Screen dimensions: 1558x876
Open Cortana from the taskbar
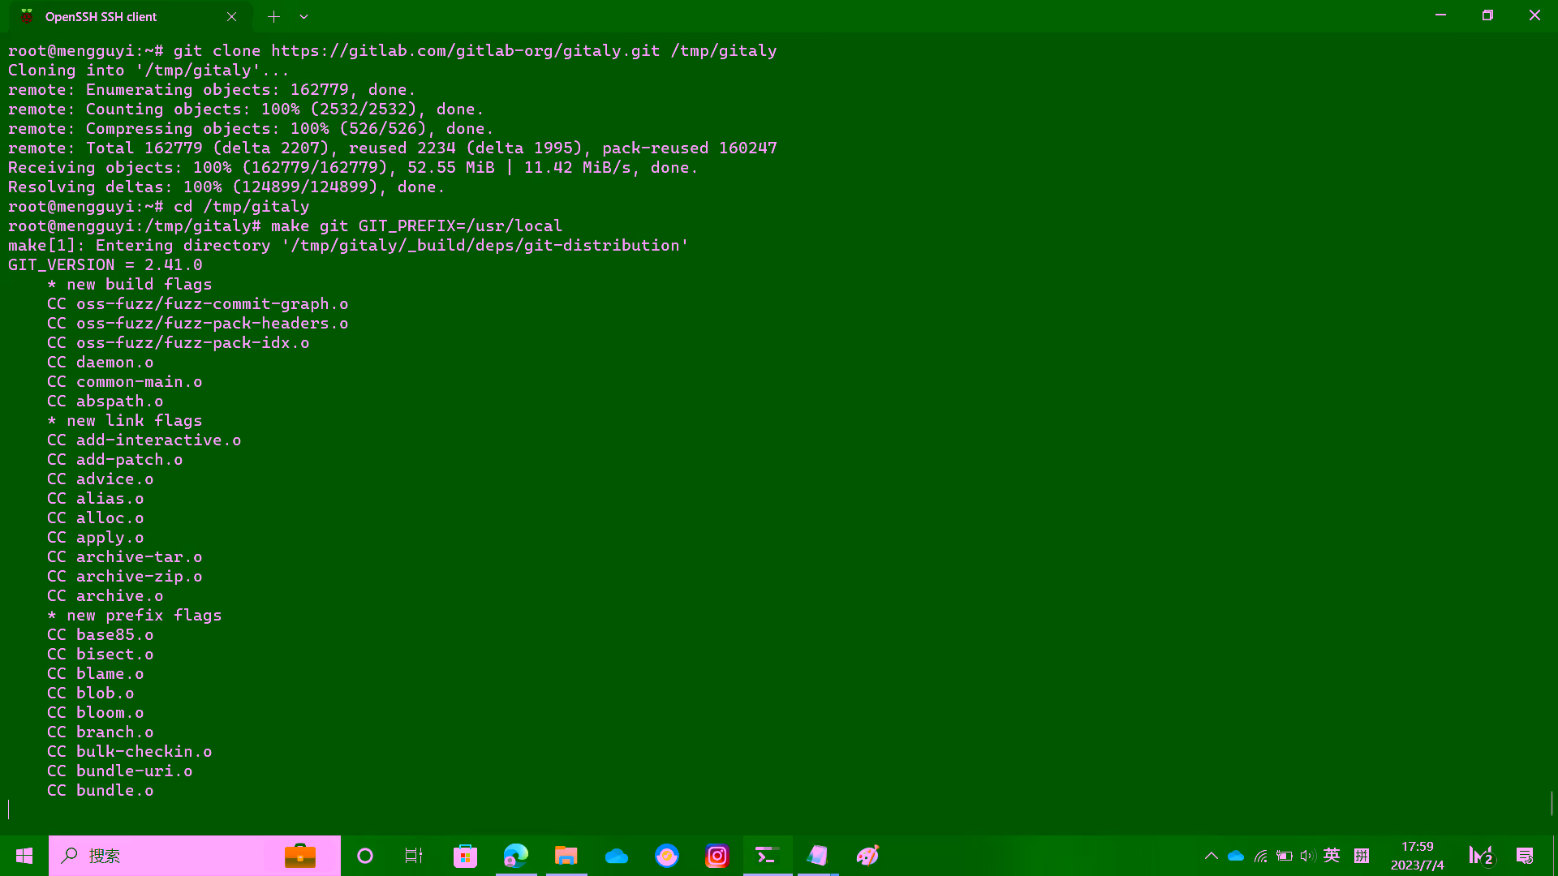pyautogui.click(x=365, y=856)
